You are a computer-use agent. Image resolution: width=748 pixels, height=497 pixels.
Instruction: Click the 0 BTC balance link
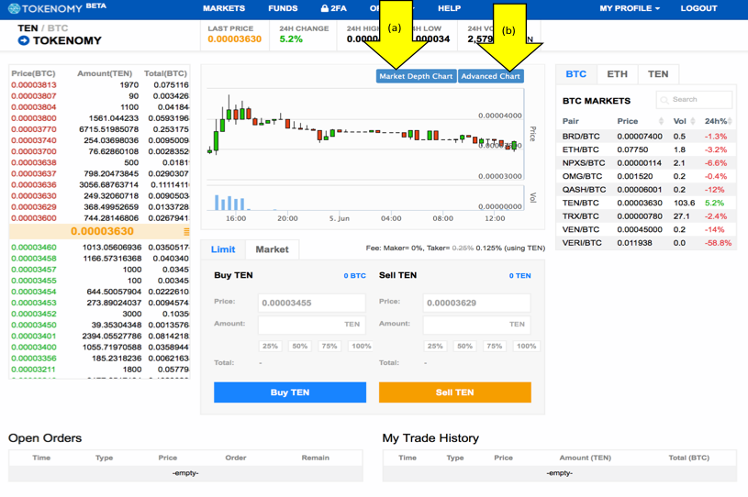pos(355,276)
